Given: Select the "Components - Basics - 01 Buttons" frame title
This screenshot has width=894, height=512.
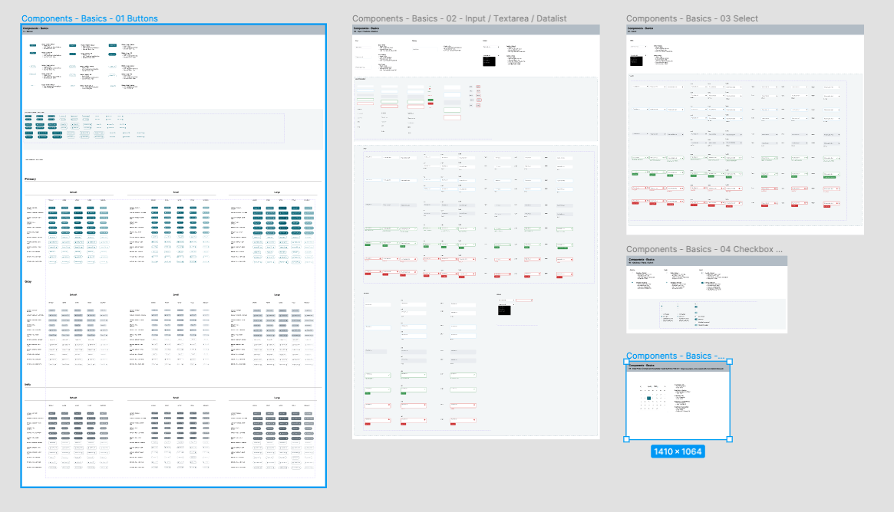Looking at the screenshot, I should pos(90,18).
